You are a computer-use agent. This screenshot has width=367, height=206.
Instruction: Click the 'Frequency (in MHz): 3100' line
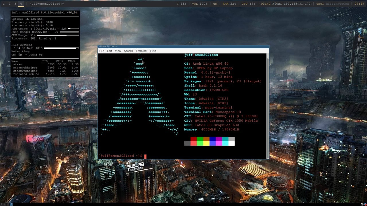point(32,22)
